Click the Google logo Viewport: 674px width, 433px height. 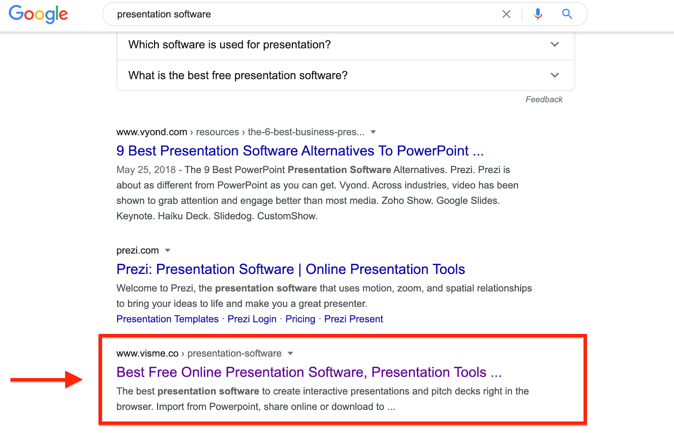tap(38, 14)
